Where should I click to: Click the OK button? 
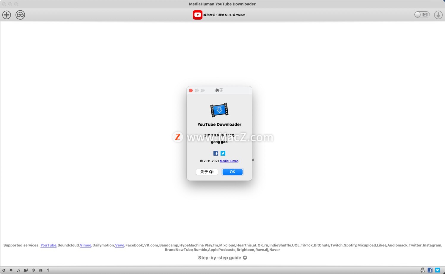click(232, 172)
